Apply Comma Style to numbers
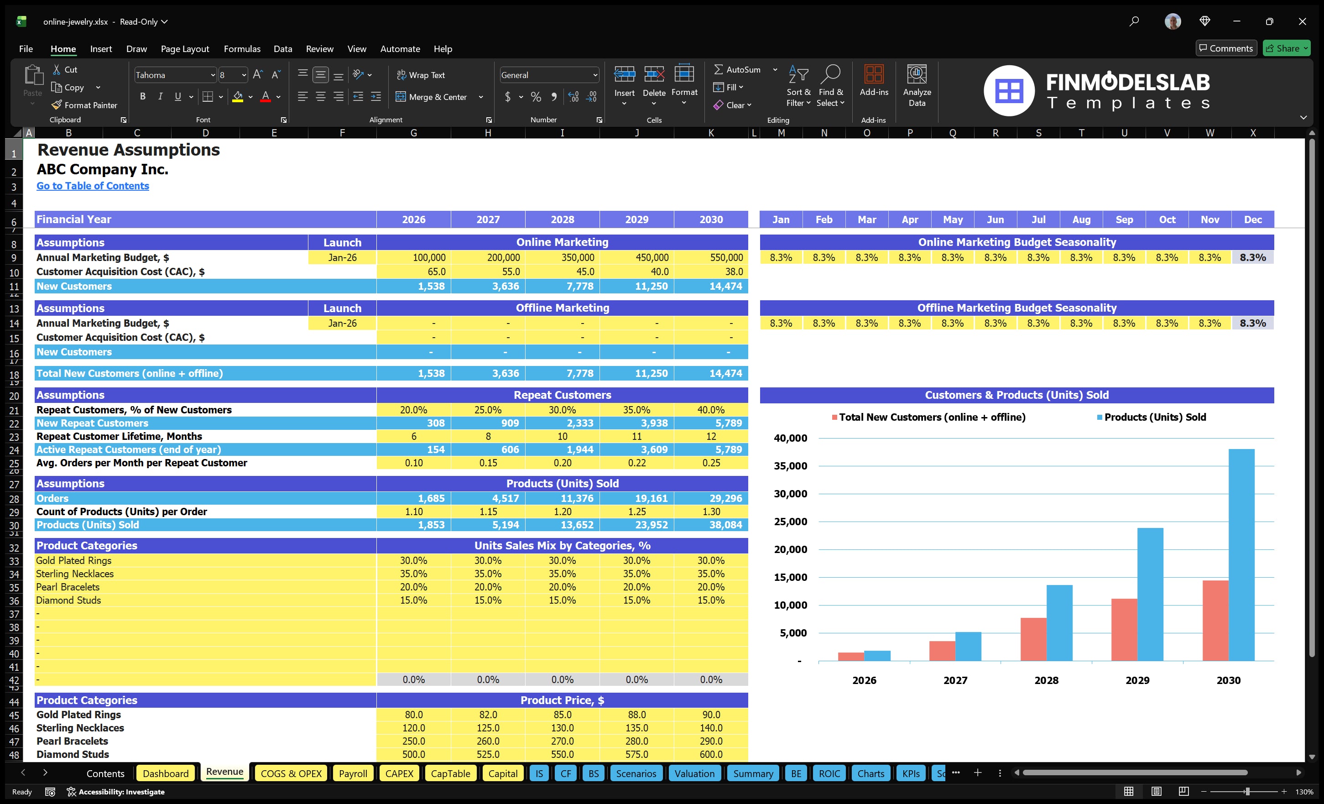 pyautogui.click(x=554, y=97)
